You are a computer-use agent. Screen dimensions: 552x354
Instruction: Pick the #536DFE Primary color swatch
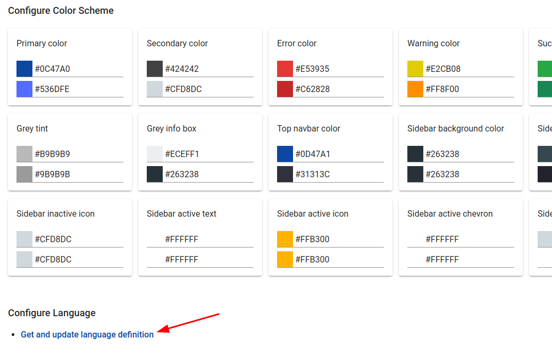tap(24, 89)
